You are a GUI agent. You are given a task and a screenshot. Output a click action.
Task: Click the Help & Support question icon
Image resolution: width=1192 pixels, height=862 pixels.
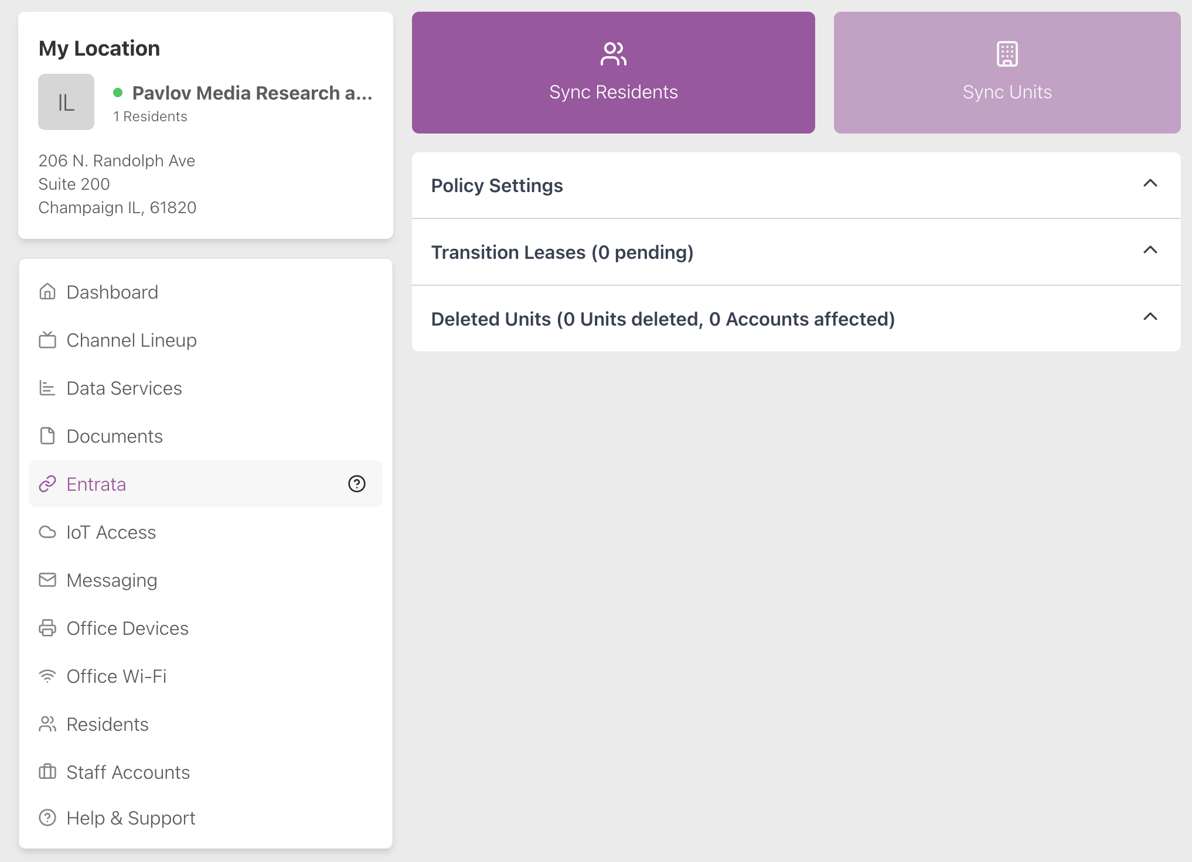47,817
